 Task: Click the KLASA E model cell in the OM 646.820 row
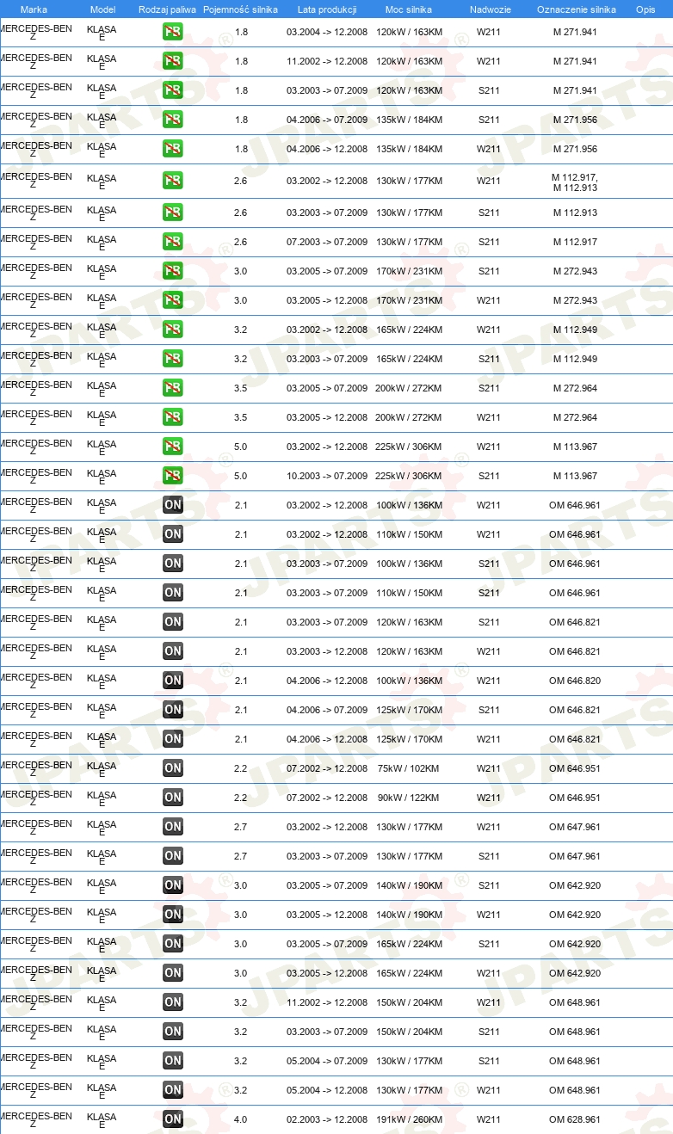pos(102,681)
